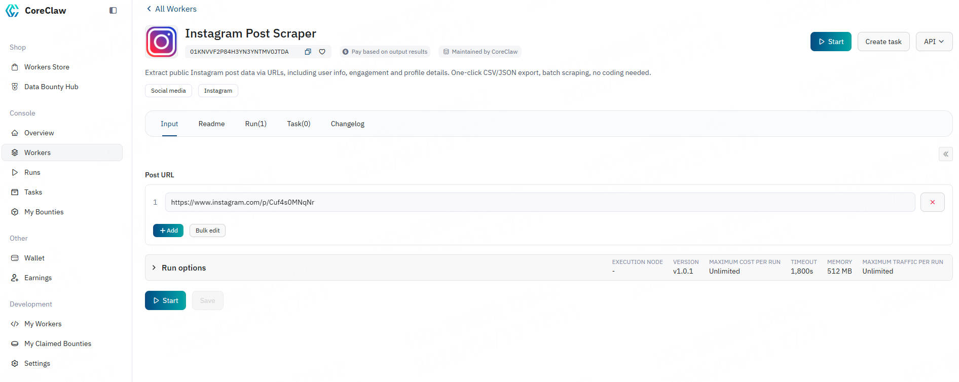This screenshot has height=382, width=959.
Task: Toggle the sidebar collapse icon
Action: point(113,11)
